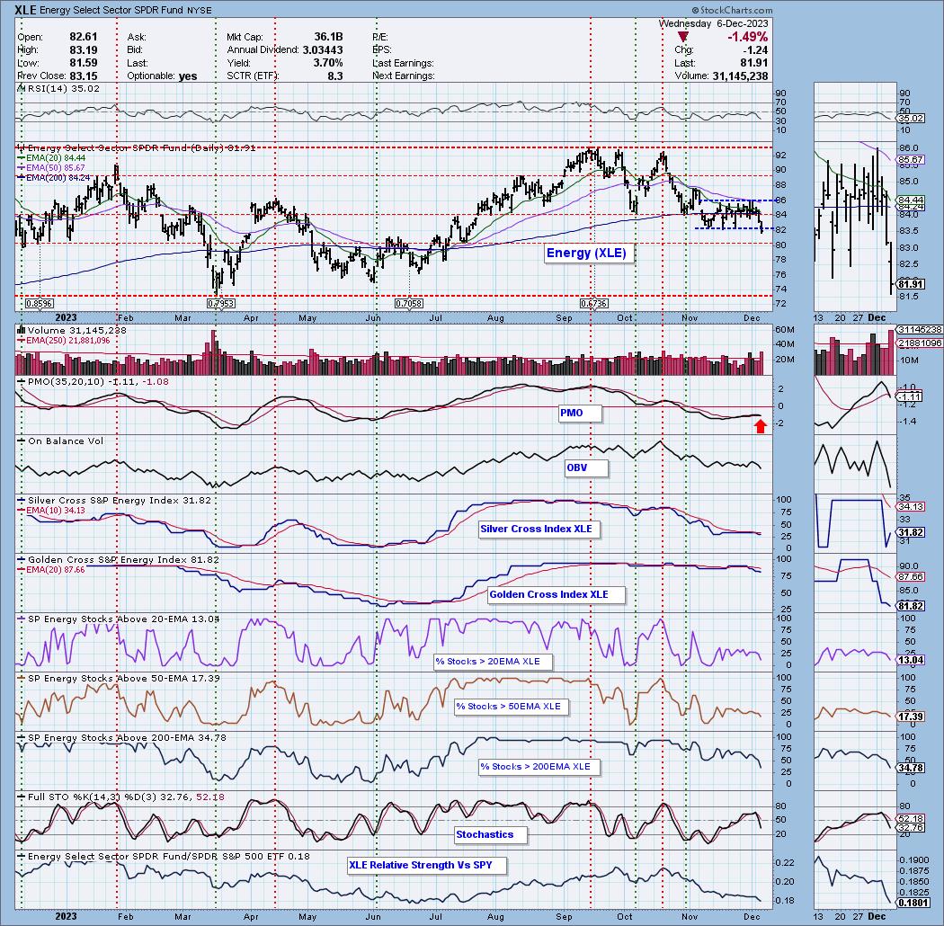
Task: Click the Low price 81.59
Action: [83, 63]
